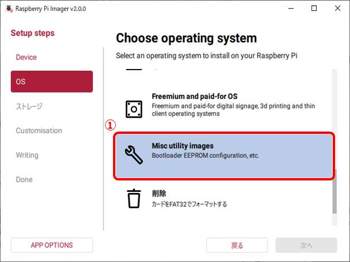Open the ストレージ setup step

pyautogui.click(x=29, y=106)
